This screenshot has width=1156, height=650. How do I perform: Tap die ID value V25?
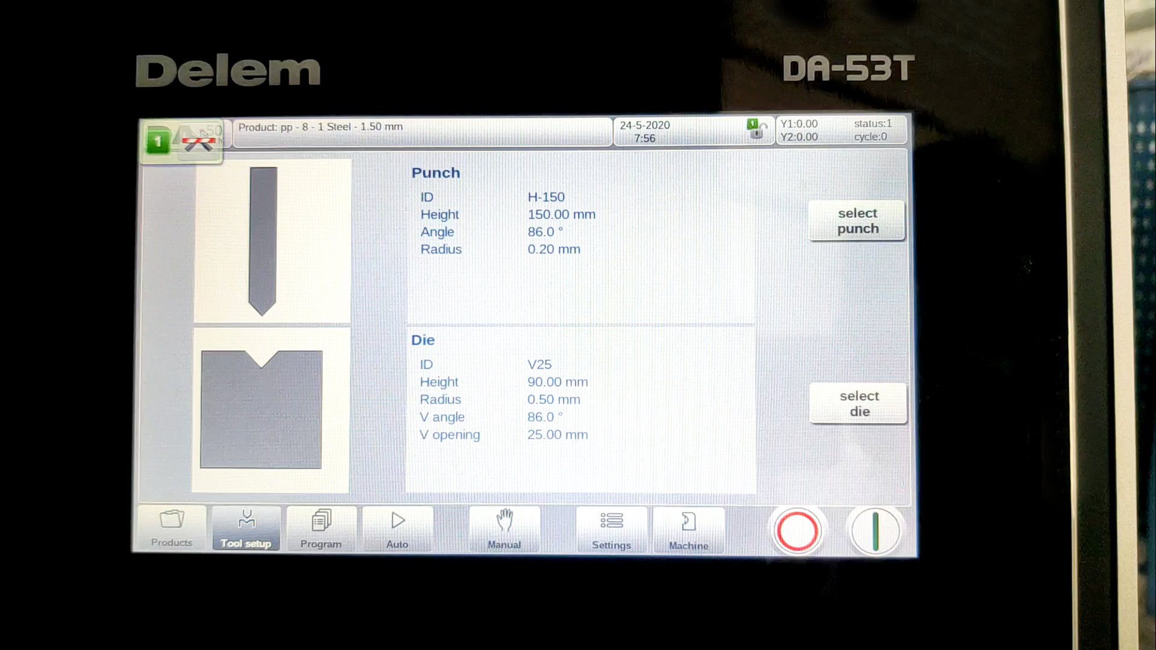(x=539, y=365)
